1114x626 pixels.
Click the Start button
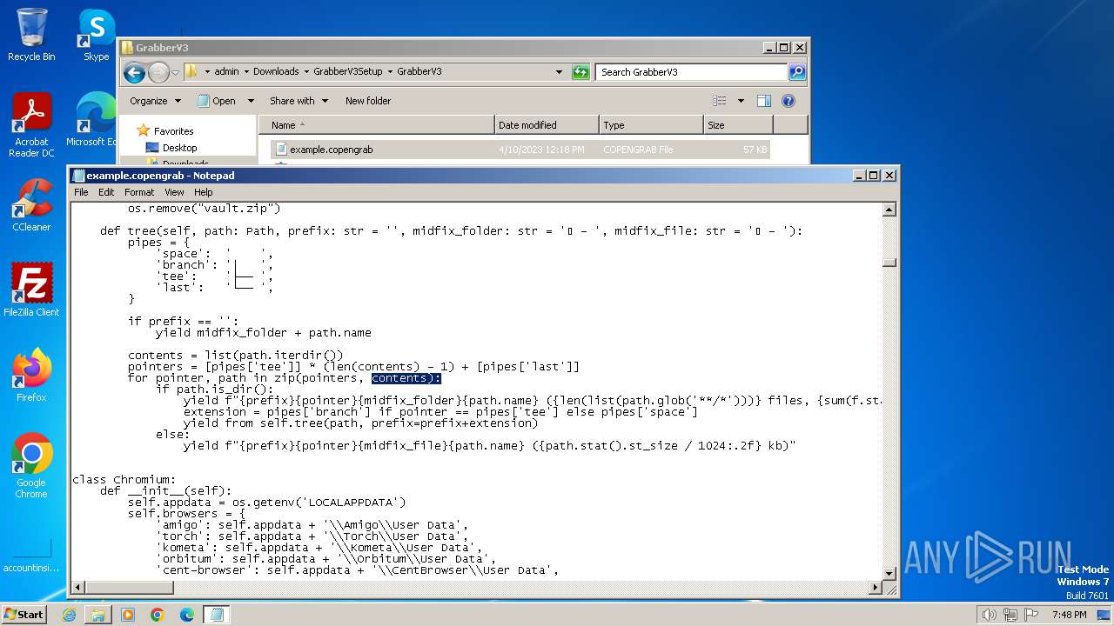[24, 615]
